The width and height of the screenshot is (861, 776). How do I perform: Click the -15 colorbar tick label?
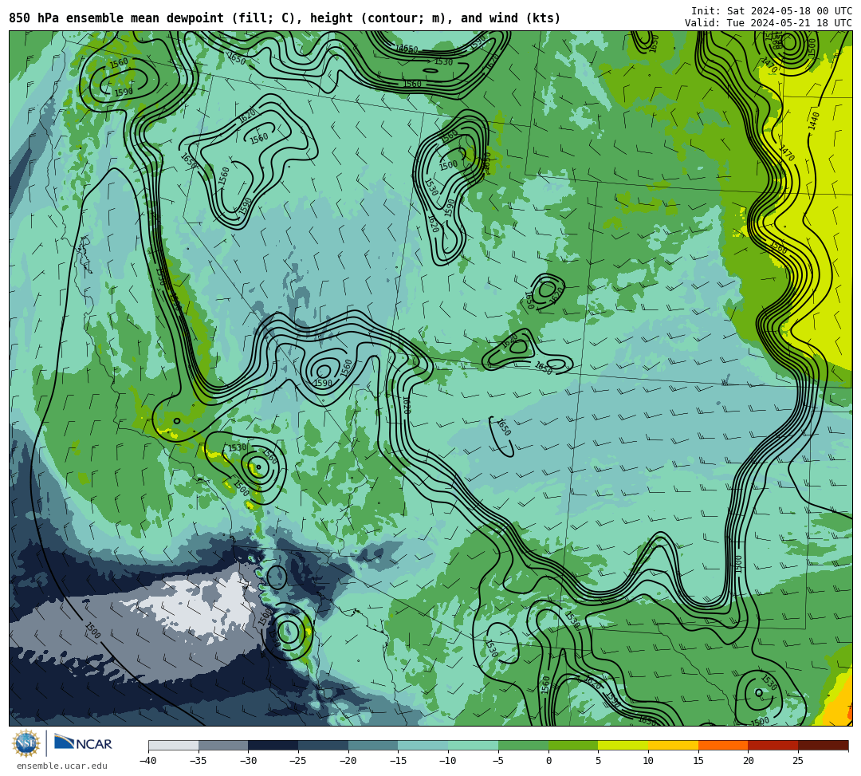pos(398,761)
